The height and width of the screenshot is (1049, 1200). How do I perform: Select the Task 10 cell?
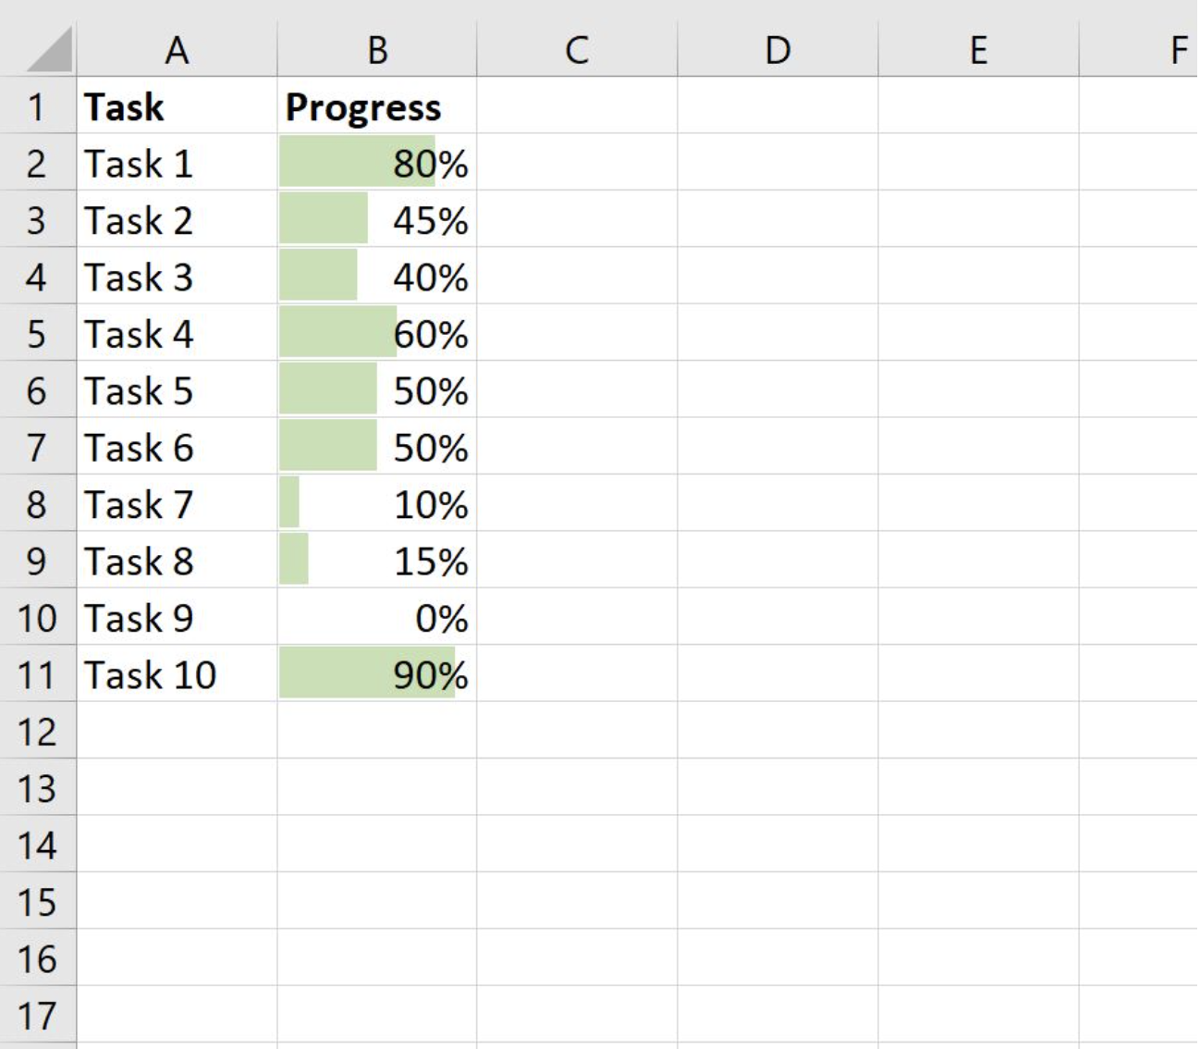pyautogui.click(x=177, y=674)
